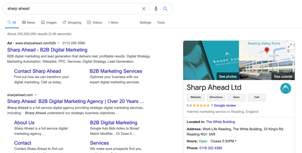Submit search using the magnifier icon

click(x=165, y=9)
